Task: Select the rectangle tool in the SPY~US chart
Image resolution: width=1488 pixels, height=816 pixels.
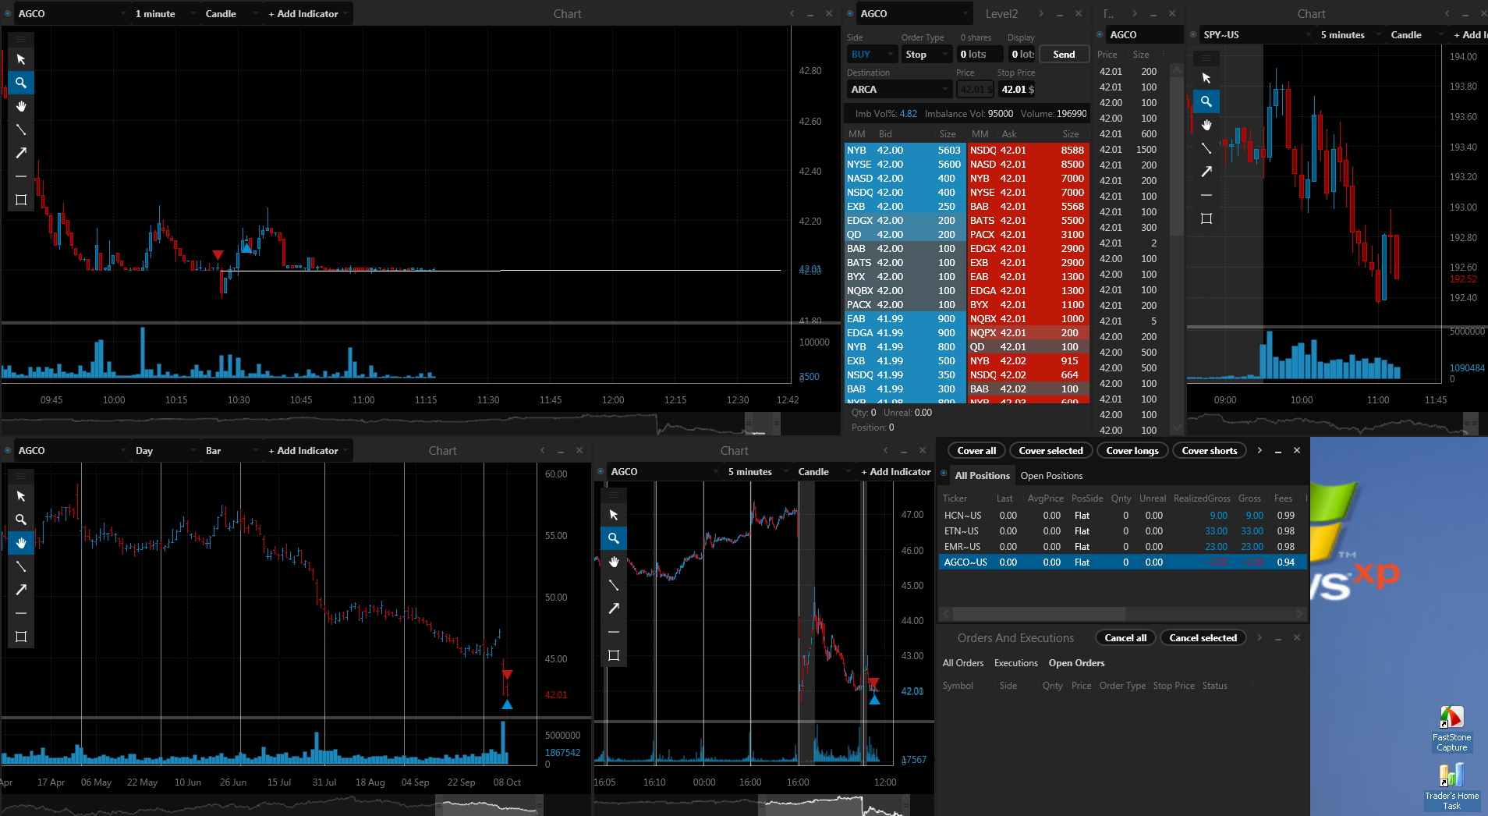Action: coord(1206,218)
